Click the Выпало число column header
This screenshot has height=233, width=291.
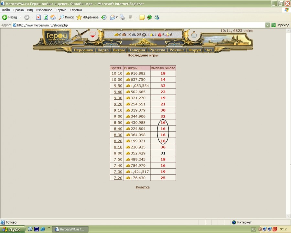pyautogui.click(x=163, y=68)
